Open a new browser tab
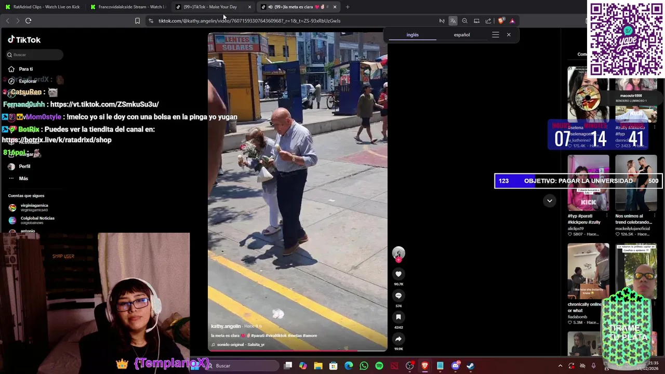This screenshot has height=374, width=665. 348,7
